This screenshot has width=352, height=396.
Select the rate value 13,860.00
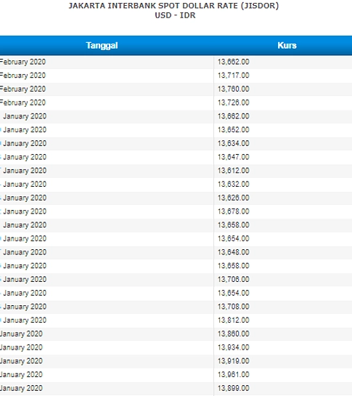(234, 334)
